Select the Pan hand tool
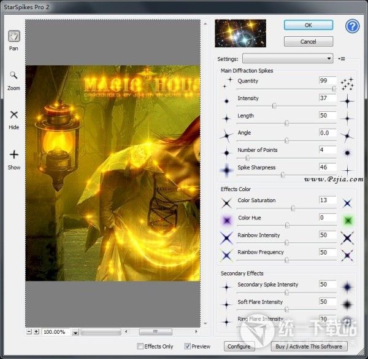 (x=13, y=36)
